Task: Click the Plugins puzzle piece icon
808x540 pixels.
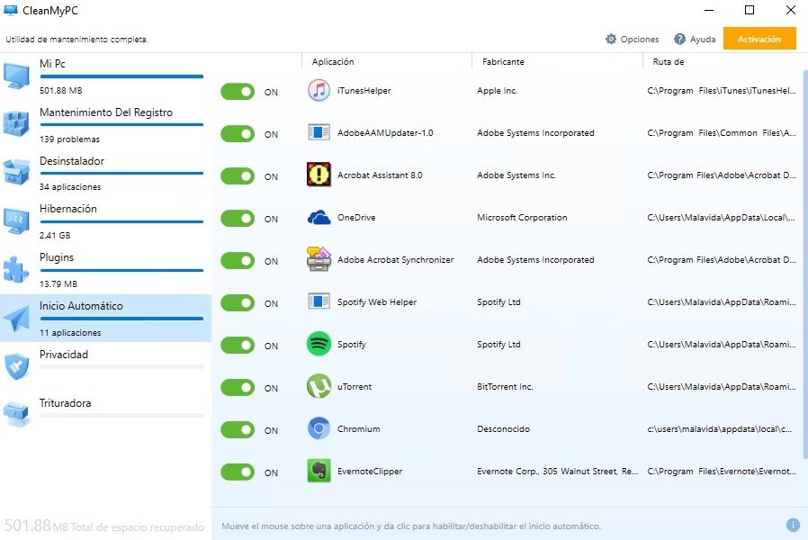Action: coord(17,270)
